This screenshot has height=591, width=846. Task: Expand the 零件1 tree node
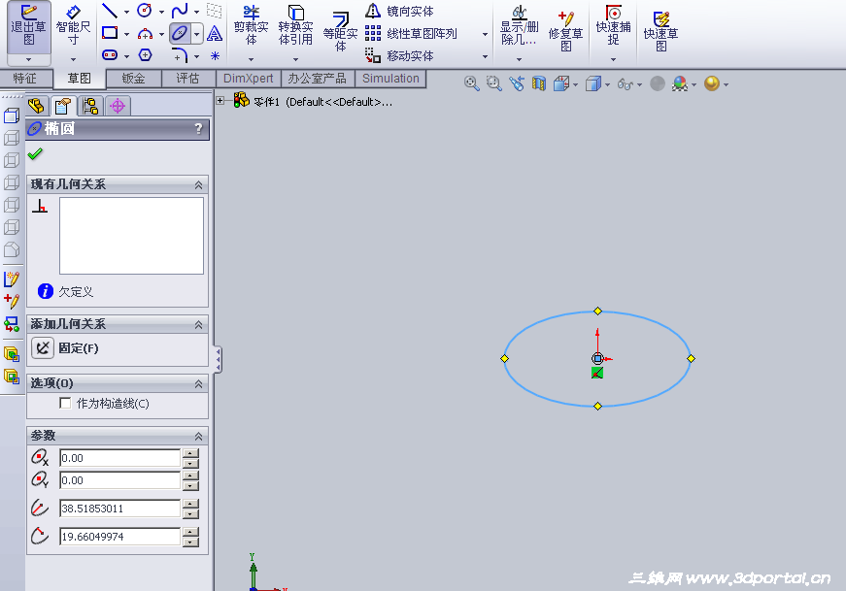[220, 100]
